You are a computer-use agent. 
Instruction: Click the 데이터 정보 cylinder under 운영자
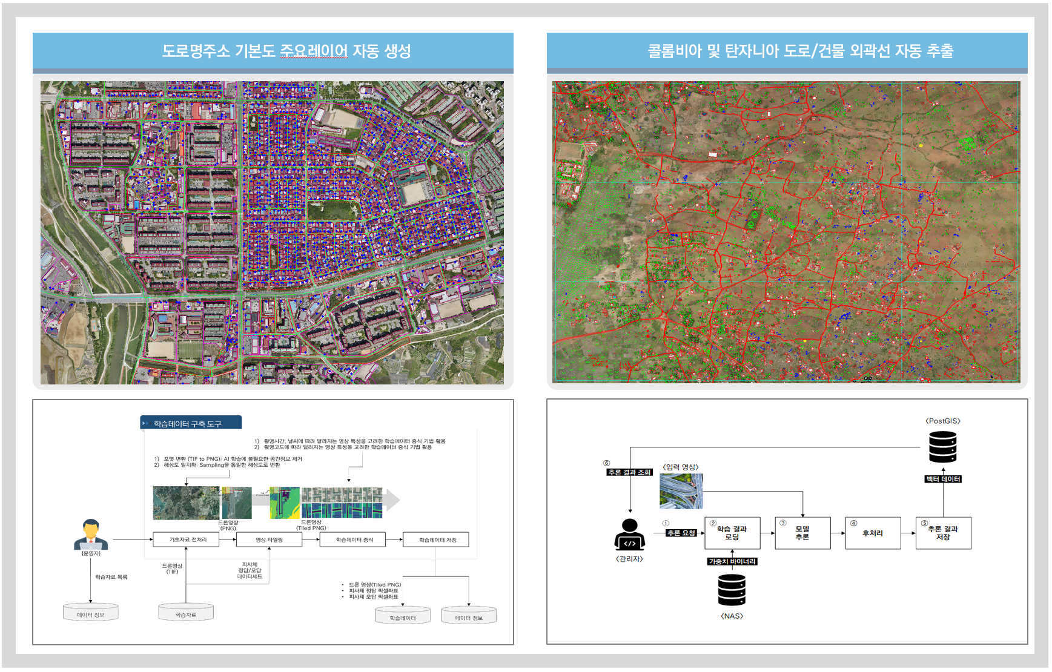click(91, 612)
